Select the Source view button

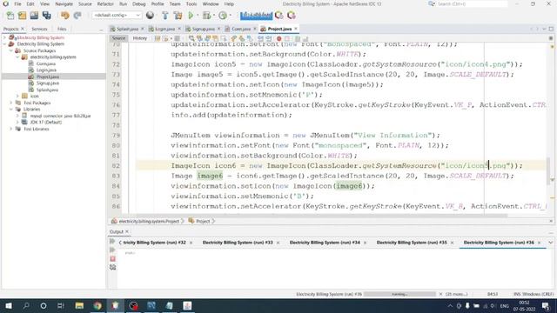(x=118, y=38)
